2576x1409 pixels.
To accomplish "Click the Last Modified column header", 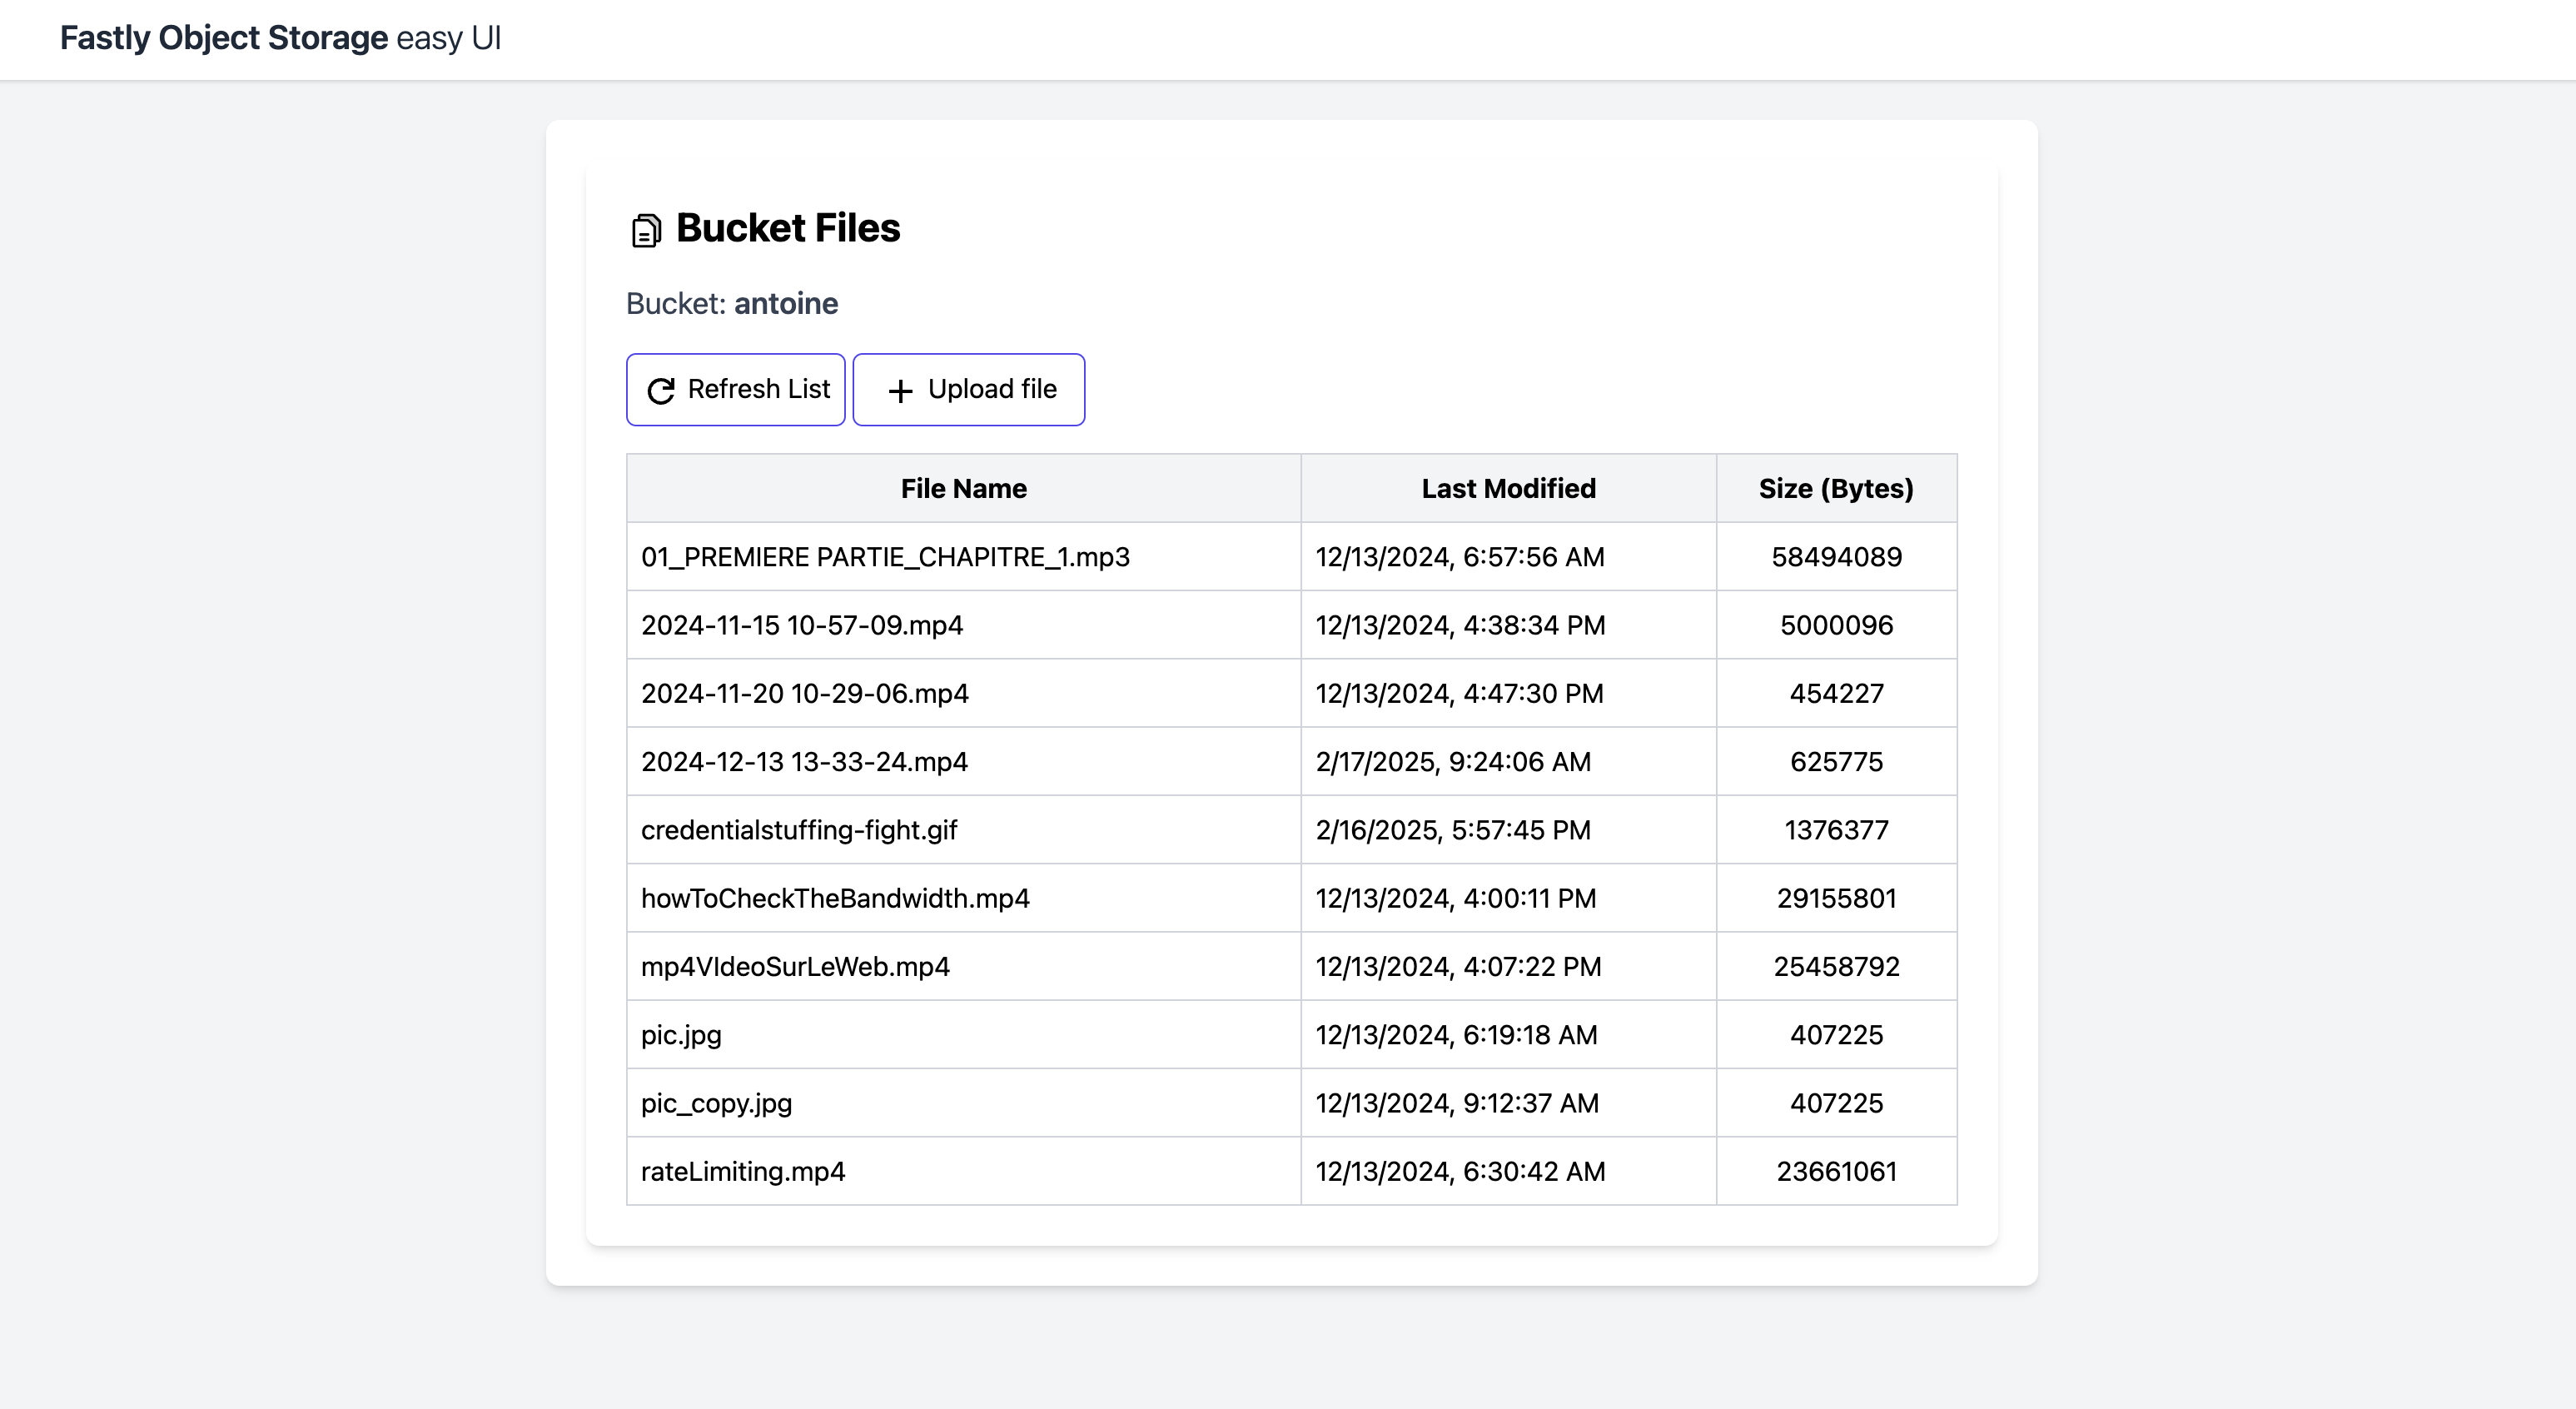I will pos(1508,488).
